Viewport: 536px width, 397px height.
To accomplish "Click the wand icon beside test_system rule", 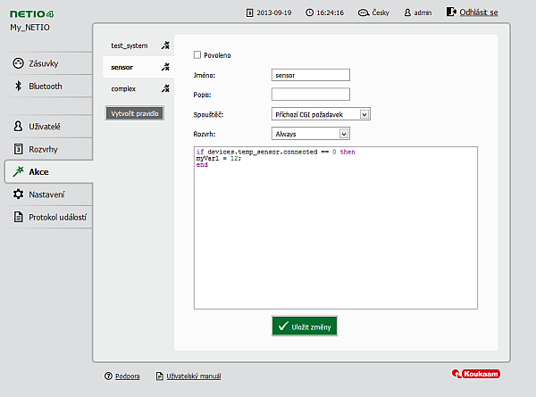I will coord(164,45).
